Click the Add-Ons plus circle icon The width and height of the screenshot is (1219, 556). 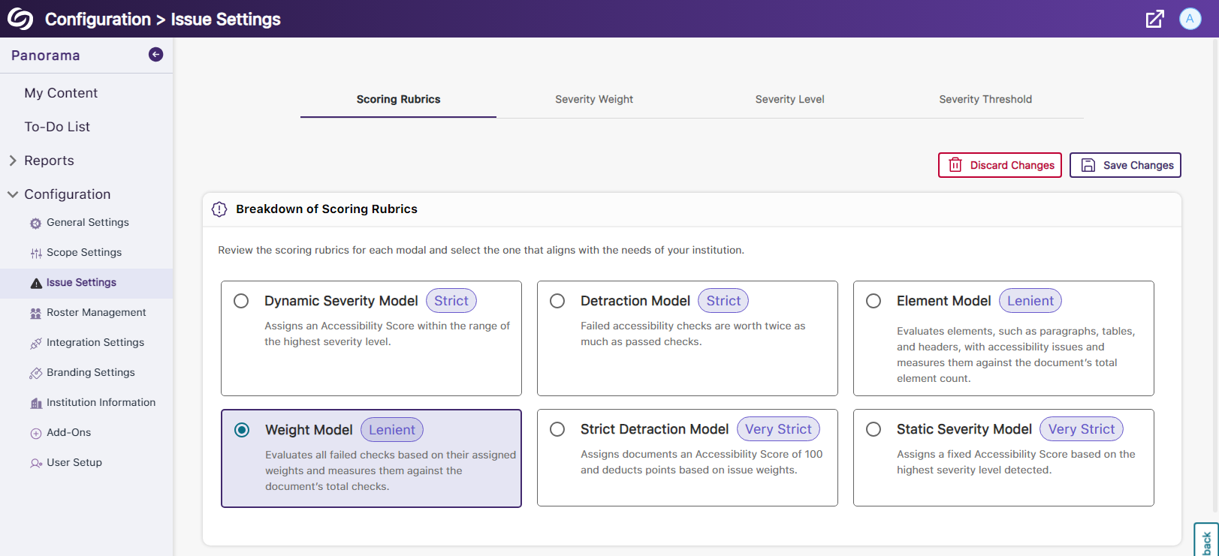(35, 433)
